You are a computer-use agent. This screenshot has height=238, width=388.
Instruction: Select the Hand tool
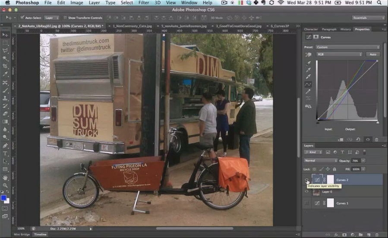coord(5,178)
